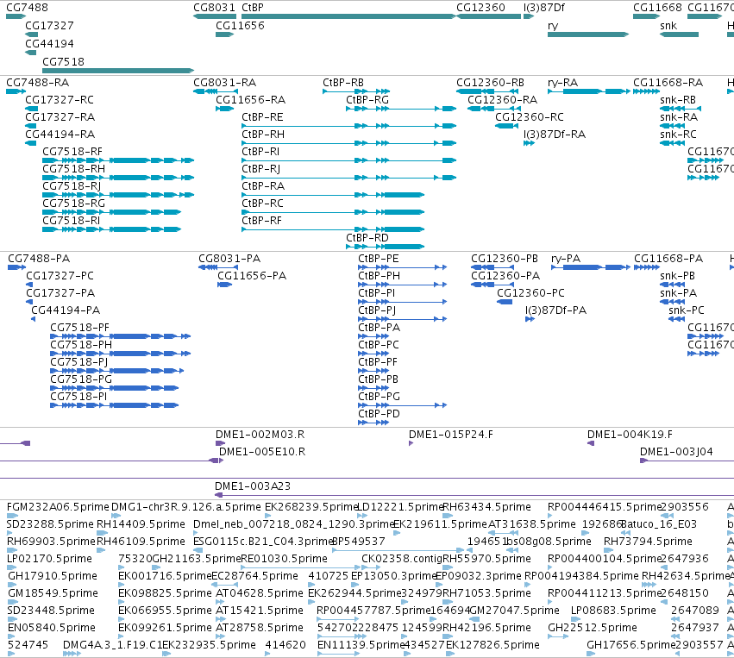Image resolution: width=734 pixels, height=658 pixels.
Task: Select transcript label CG17327-RC
Action: 60,100
